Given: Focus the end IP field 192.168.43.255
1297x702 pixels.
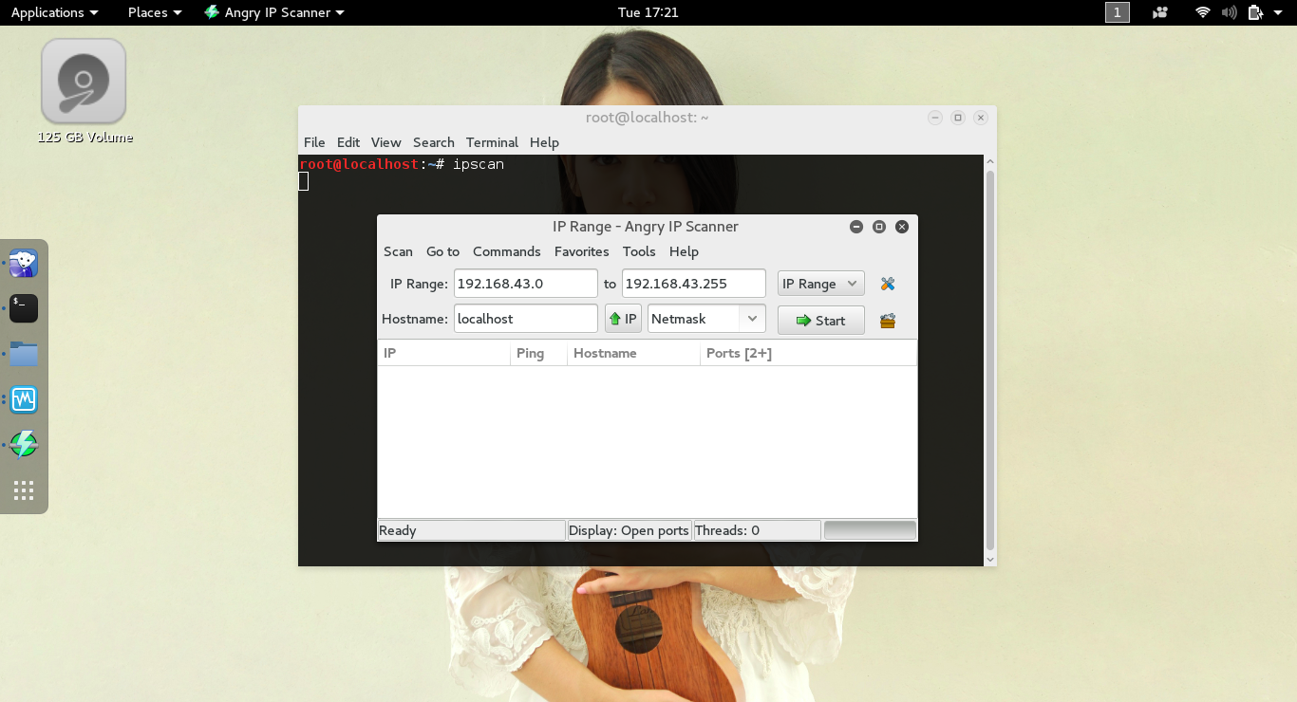Looking at the screenshot, I should pos(694,284).
